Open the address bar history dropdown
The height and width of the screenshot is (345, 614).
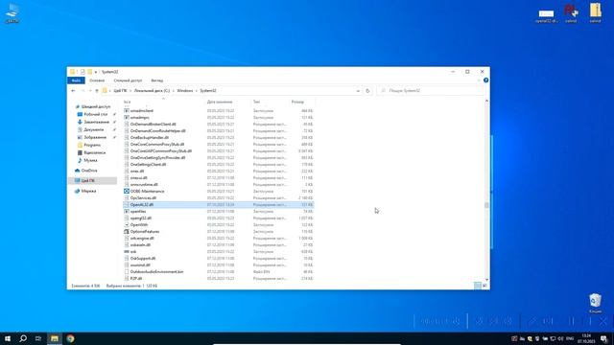coord(358,91)
